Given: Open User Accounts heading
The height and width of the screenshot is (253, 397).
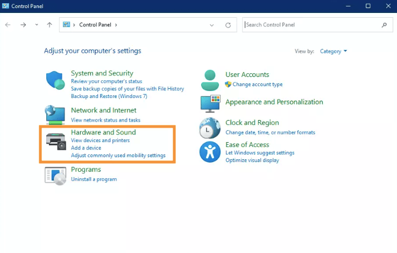Looking at the screenshot, I should 247,74.
